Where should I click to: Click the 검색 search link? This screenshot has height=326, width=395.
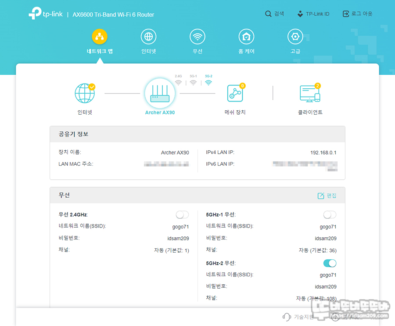[279, 14]
